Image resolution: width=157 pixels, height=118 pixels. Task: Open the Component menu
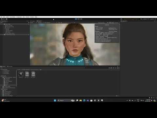point(19,17)
